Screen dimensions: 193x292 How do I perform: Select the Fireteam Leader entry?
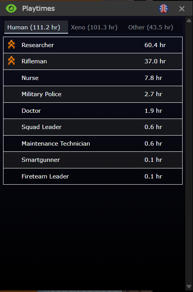pyautogui.click(x=93, y=177)
